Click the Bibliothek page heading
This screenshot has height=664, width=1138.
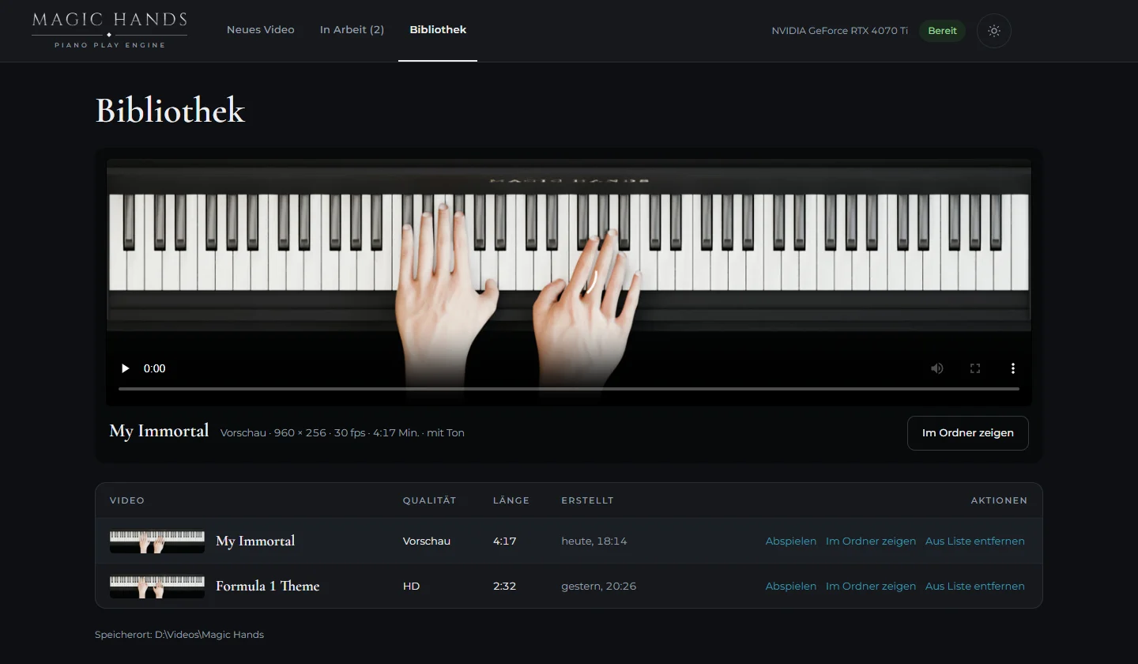click(x=171, y=111)
